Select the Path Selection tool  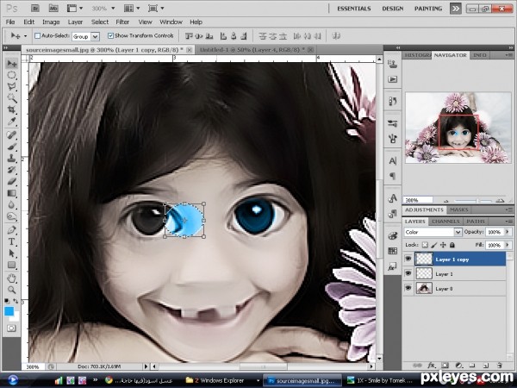pos(11,253)
